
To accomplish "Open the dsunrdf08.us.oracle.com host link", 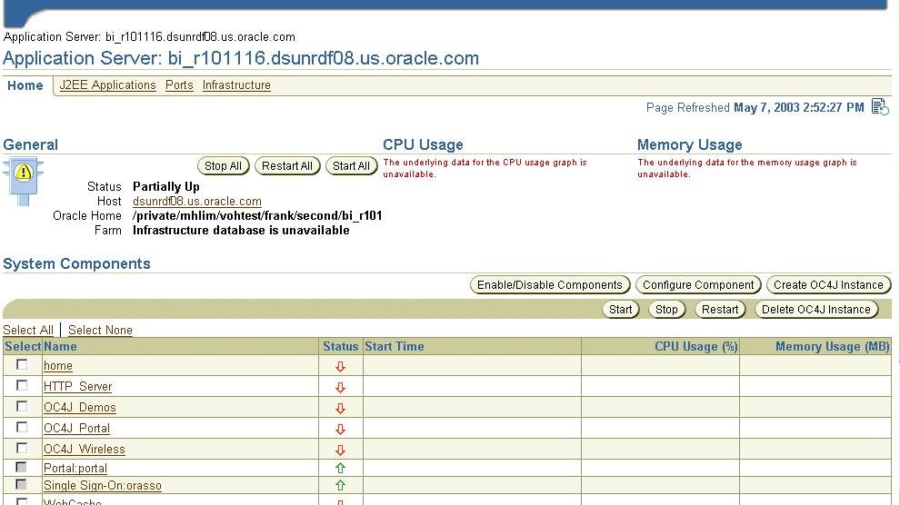I will (197, 202).
